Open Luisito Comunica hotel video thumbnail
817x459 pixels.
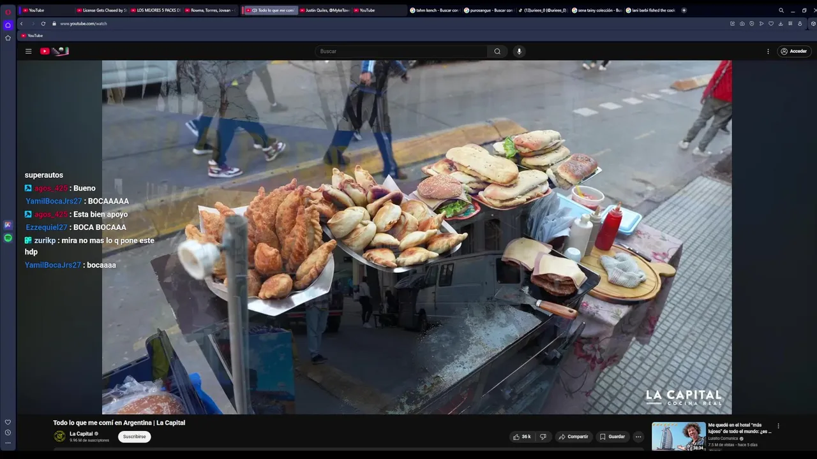(x=678, y=437)
